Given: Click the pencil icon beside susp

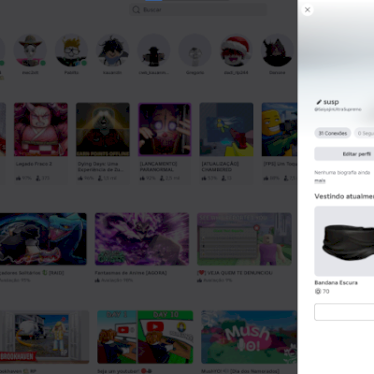Looking at the screenshot, I should point(319,102).
